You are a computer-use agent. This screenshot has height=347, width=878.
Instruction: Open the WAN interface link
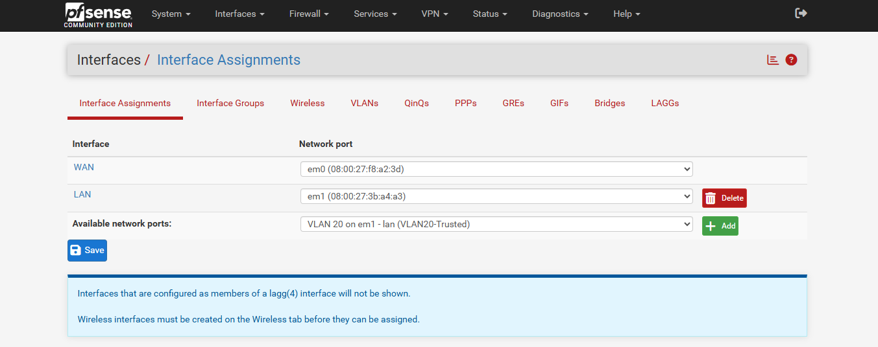(x=84, y=167)
